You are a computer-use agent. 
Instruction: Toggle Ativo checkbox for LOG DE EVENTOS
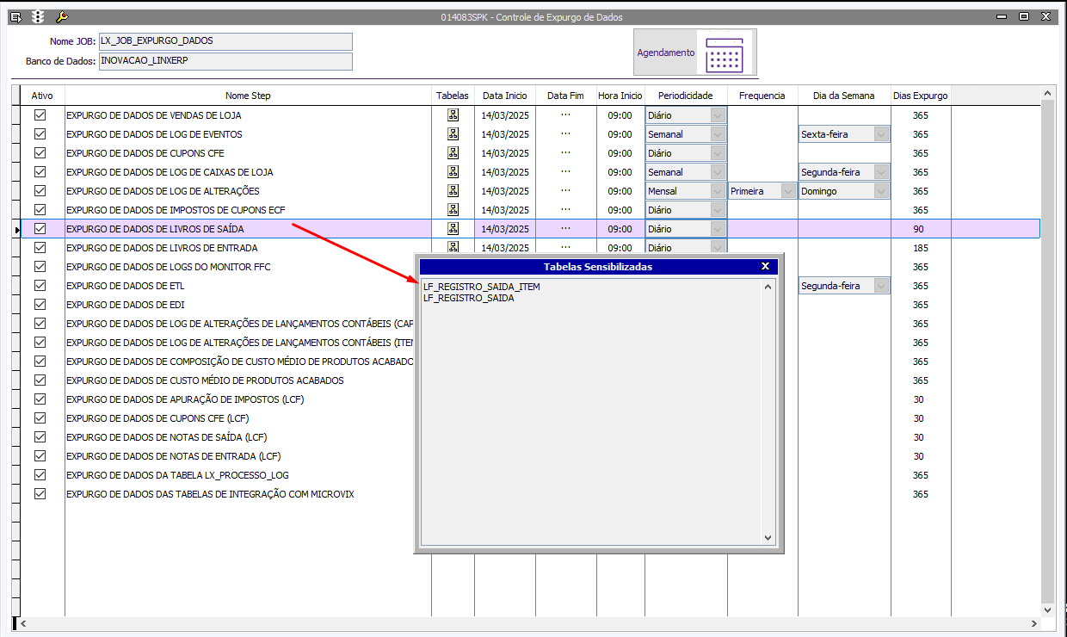click(40, 134)
